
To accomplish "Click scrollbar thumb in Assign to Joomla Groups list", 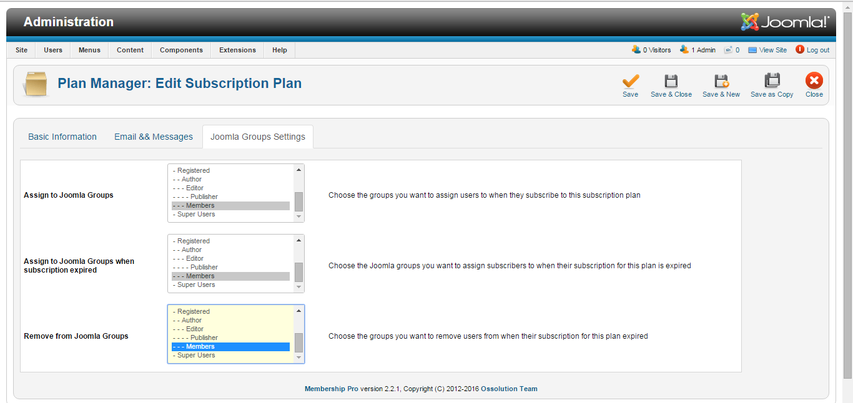I will pos(298,201).
